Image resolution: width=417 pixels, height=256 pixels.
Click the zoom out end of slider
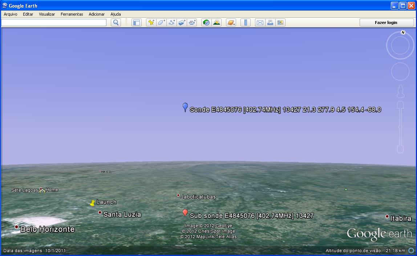400,149
